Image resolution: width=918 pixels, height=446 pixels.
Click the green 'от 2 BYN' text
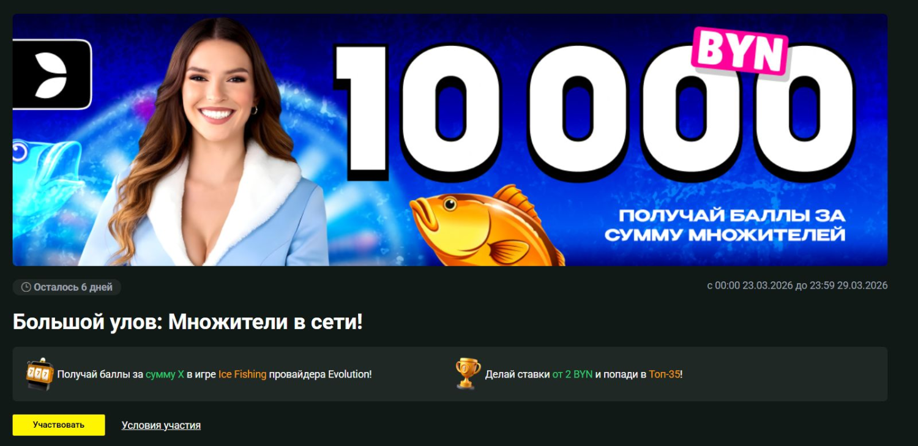point(572,374)
